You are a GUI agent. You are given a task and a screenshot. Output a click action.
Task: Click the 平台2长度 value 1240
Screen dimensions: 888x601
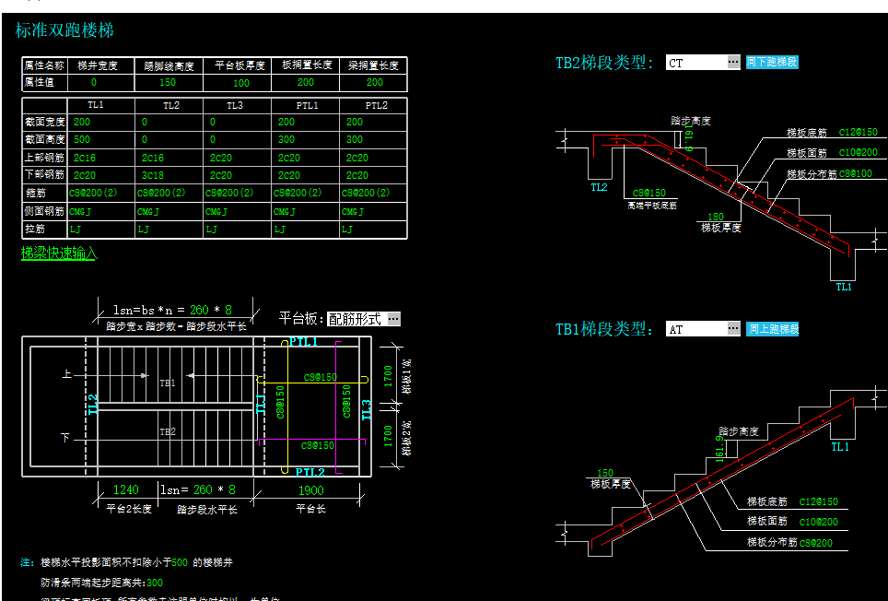pos(125,490)
